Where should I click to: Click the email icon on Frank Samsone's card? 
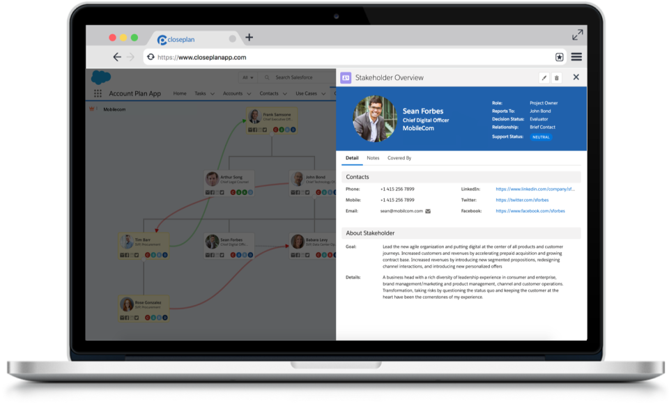pyautogui.click(x=250, y=130)
